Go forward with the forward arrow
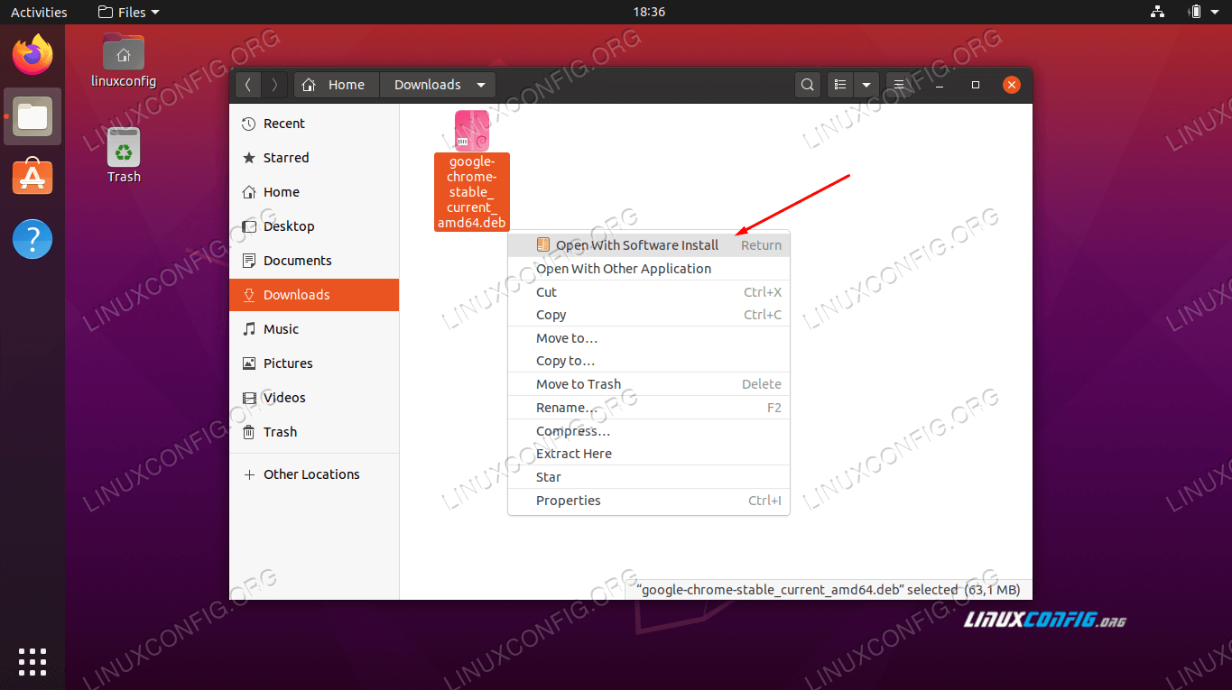Screen dimensions: 1232x690 click(274, 85)
